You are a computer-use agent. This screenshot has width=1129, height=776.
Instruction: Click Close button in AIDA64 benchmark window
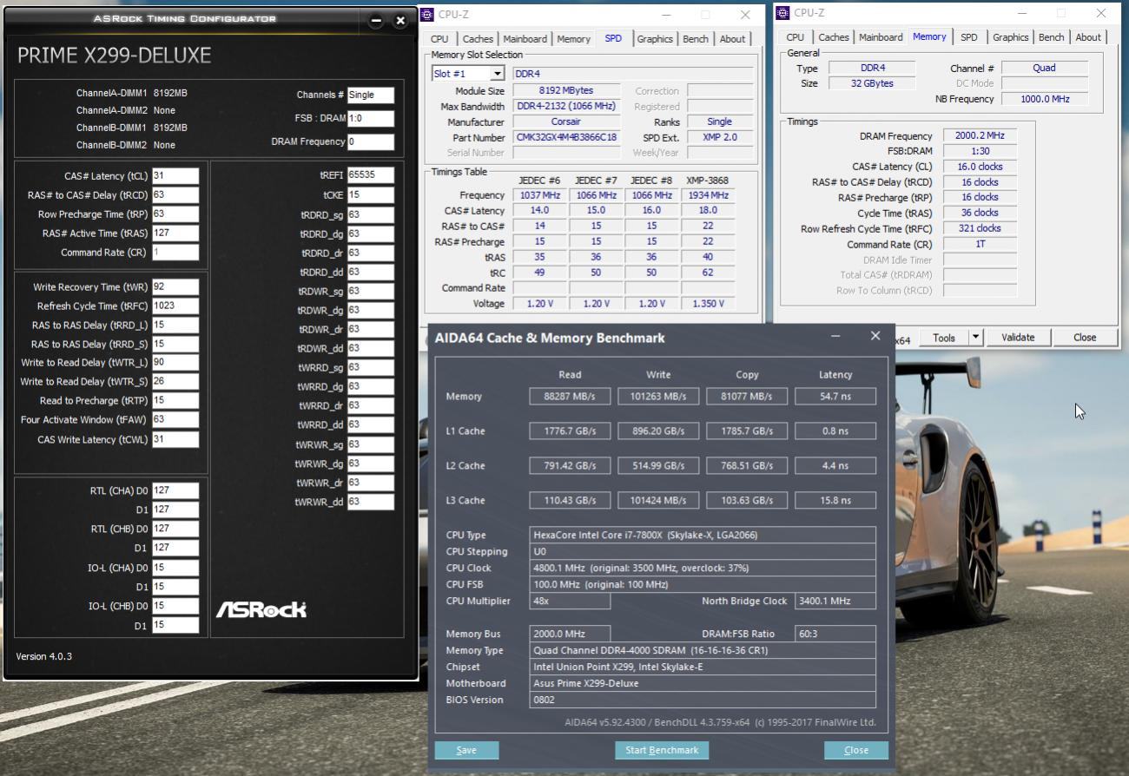(x=856, y=750)
